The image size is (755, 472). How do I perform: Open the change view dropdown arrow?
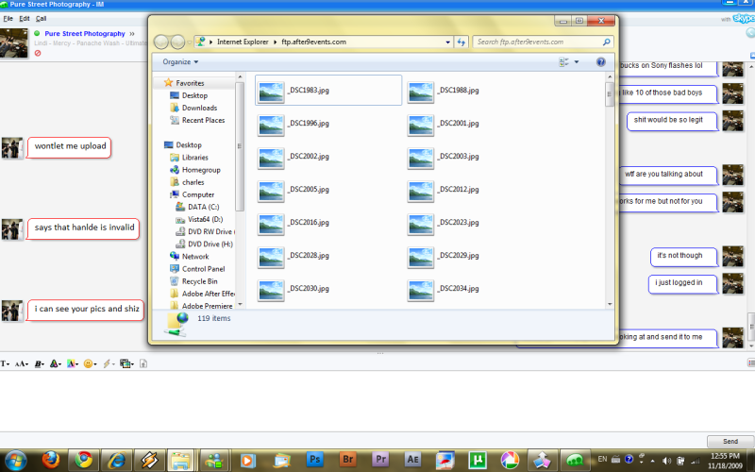pyautogui.click(x=577, y=61)
